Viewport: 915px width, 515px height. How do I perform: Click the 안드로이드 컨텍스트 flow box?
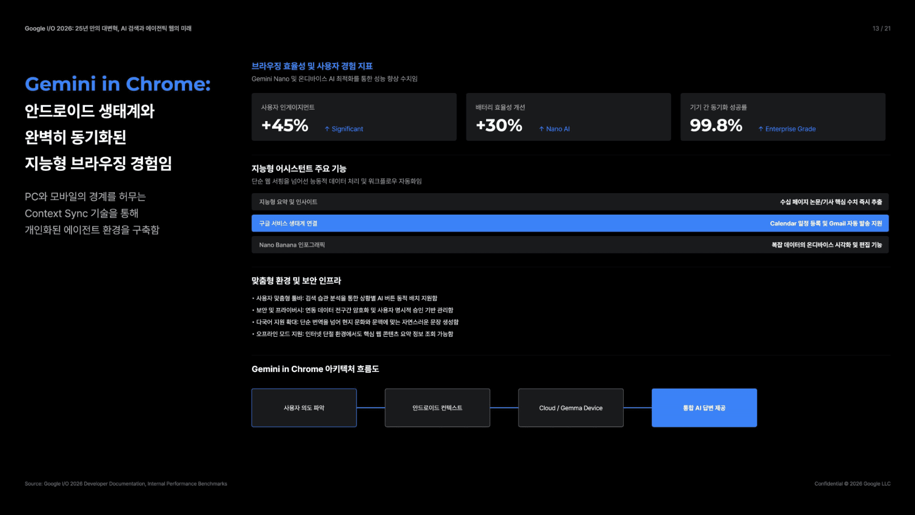click(x=437, y=408)
